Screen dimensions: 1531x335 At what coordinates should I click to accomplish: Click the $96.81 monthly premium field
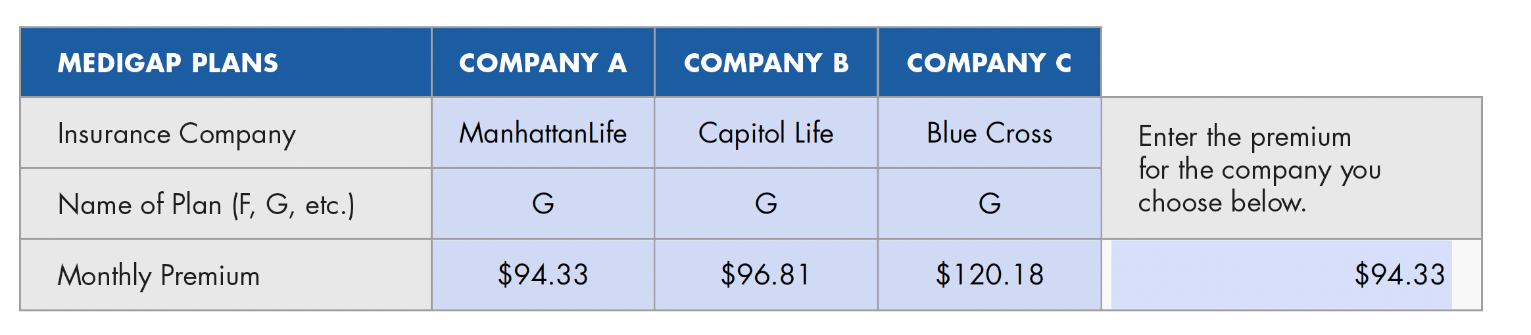click(766, 275)
